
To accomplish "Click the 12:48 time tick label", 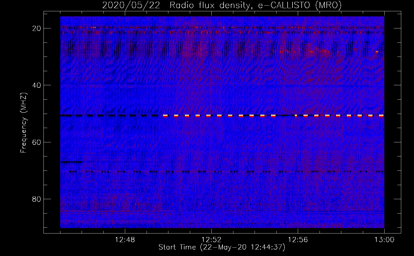I will (x=125, y=240).
